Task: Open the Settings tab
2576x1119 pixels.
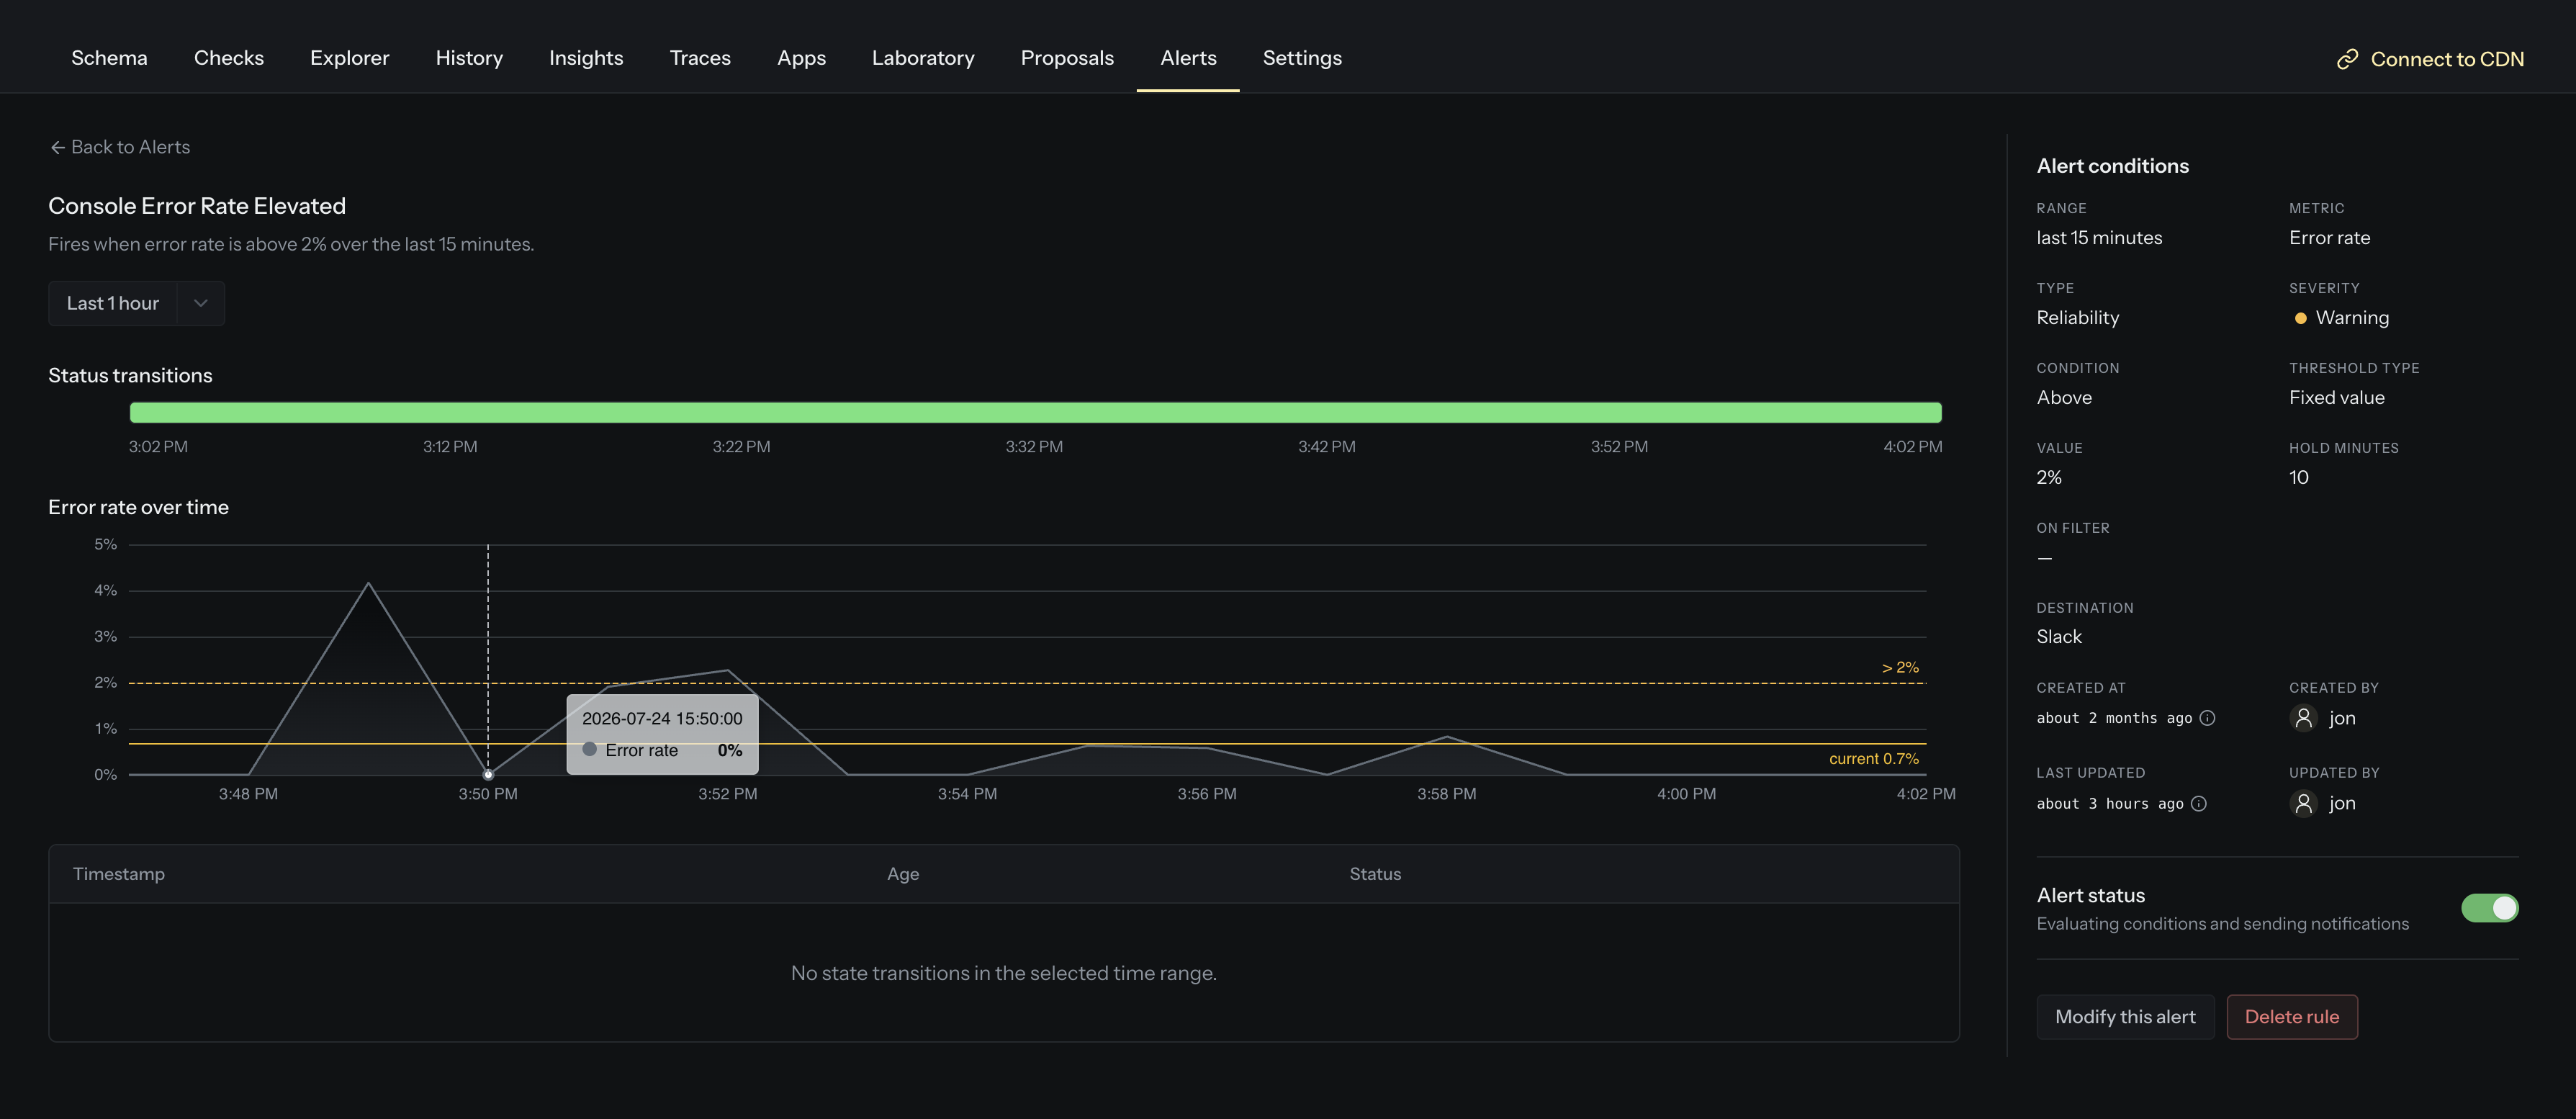Action: tap(1302, 58)
